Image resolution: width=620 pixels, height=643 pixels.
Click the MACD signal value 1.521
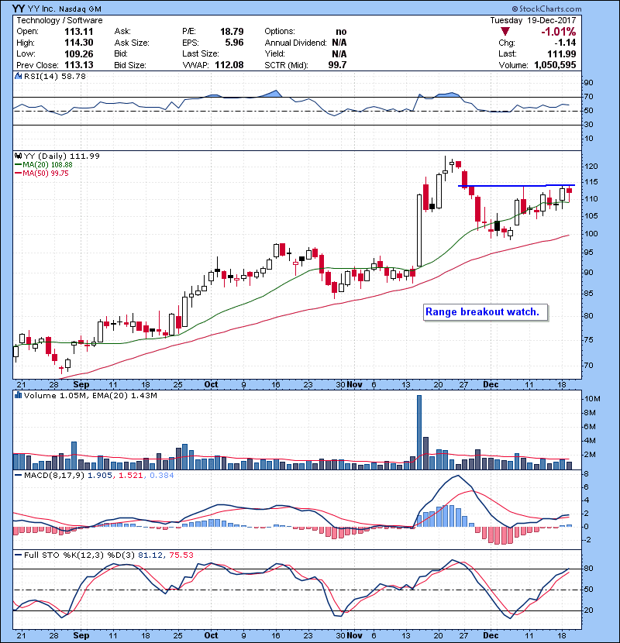point(130,476)
